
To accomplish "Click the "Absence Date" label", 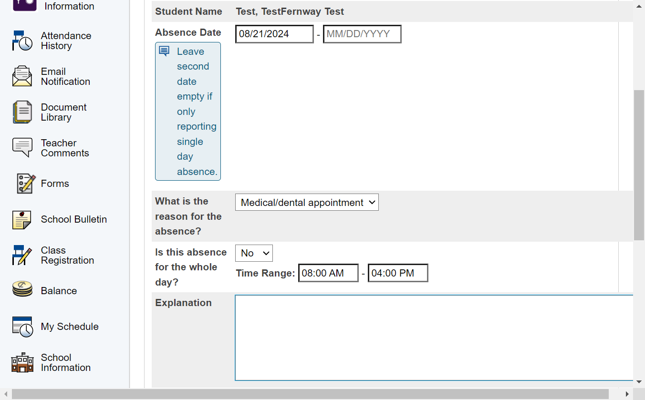I will pos(188,32).
